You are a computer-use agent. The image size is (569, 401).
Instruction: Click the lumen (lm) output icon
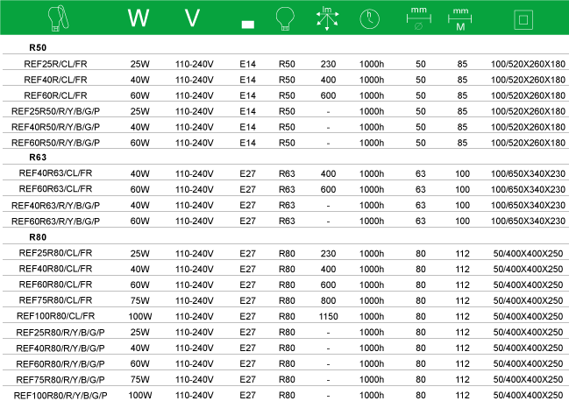click(x=329, y=18)
